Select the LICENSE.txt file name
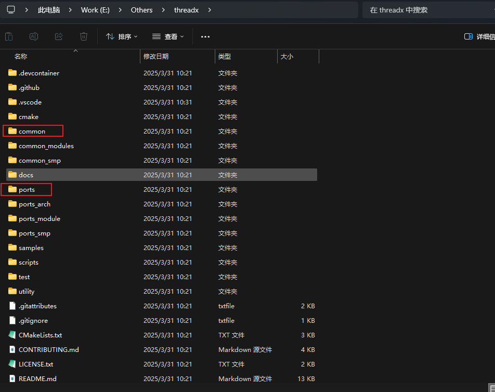Screen dimensions: 495x392 (x=36, y=364)
